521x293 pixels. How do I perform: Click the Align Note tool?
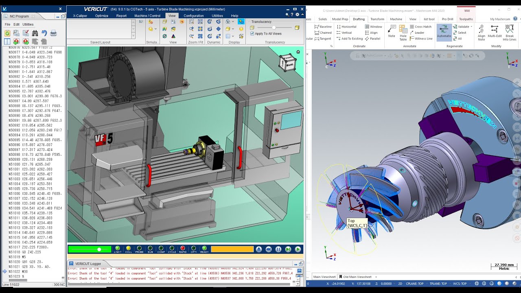[482, 32]
